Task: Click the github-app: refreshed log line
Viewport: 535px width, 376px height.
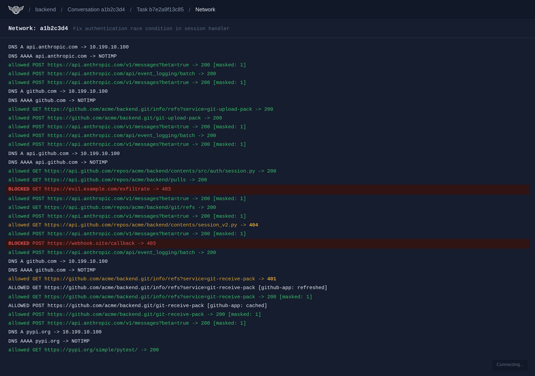Action: tap(167, 287)
